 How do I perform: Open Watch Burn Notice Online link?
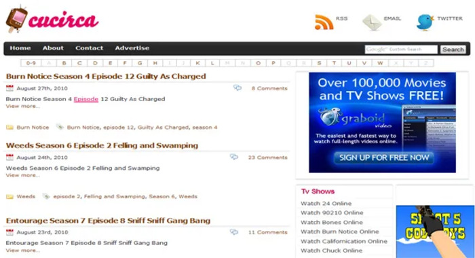339,232
